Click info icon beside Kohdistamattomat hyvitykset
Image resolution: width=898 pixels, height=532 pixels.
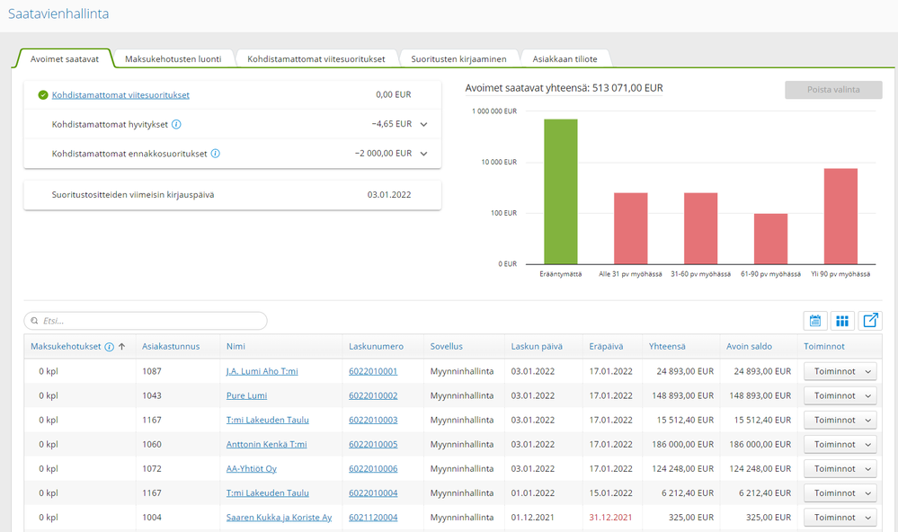point(176,124)
